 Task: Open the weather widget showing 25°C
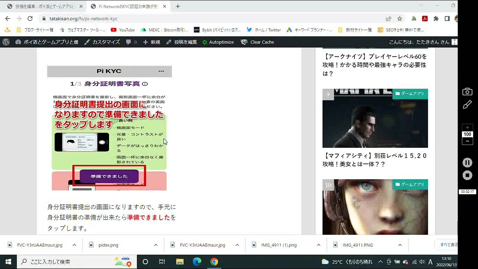[x=347, y=262]
